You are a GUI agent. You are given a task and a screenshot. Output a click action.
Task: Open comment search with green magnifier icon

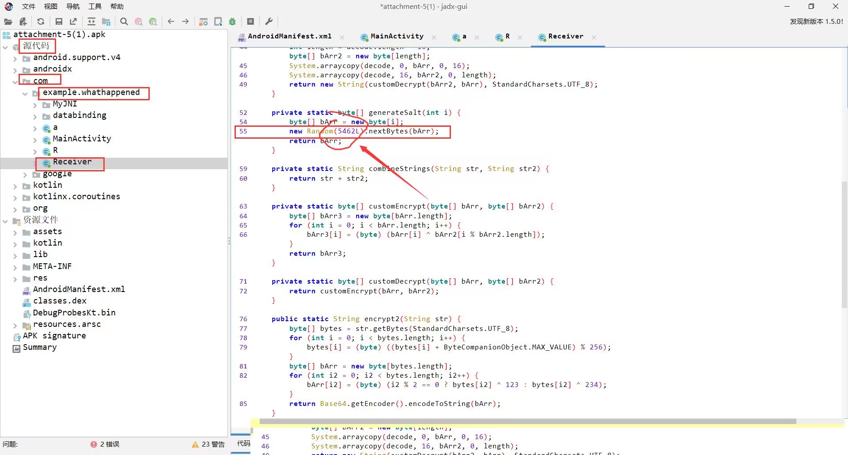[153, 21]
